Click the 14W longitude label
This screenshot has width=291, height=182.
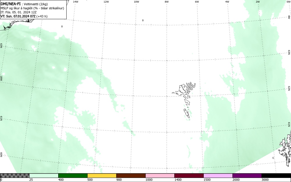tap(76, 2)
